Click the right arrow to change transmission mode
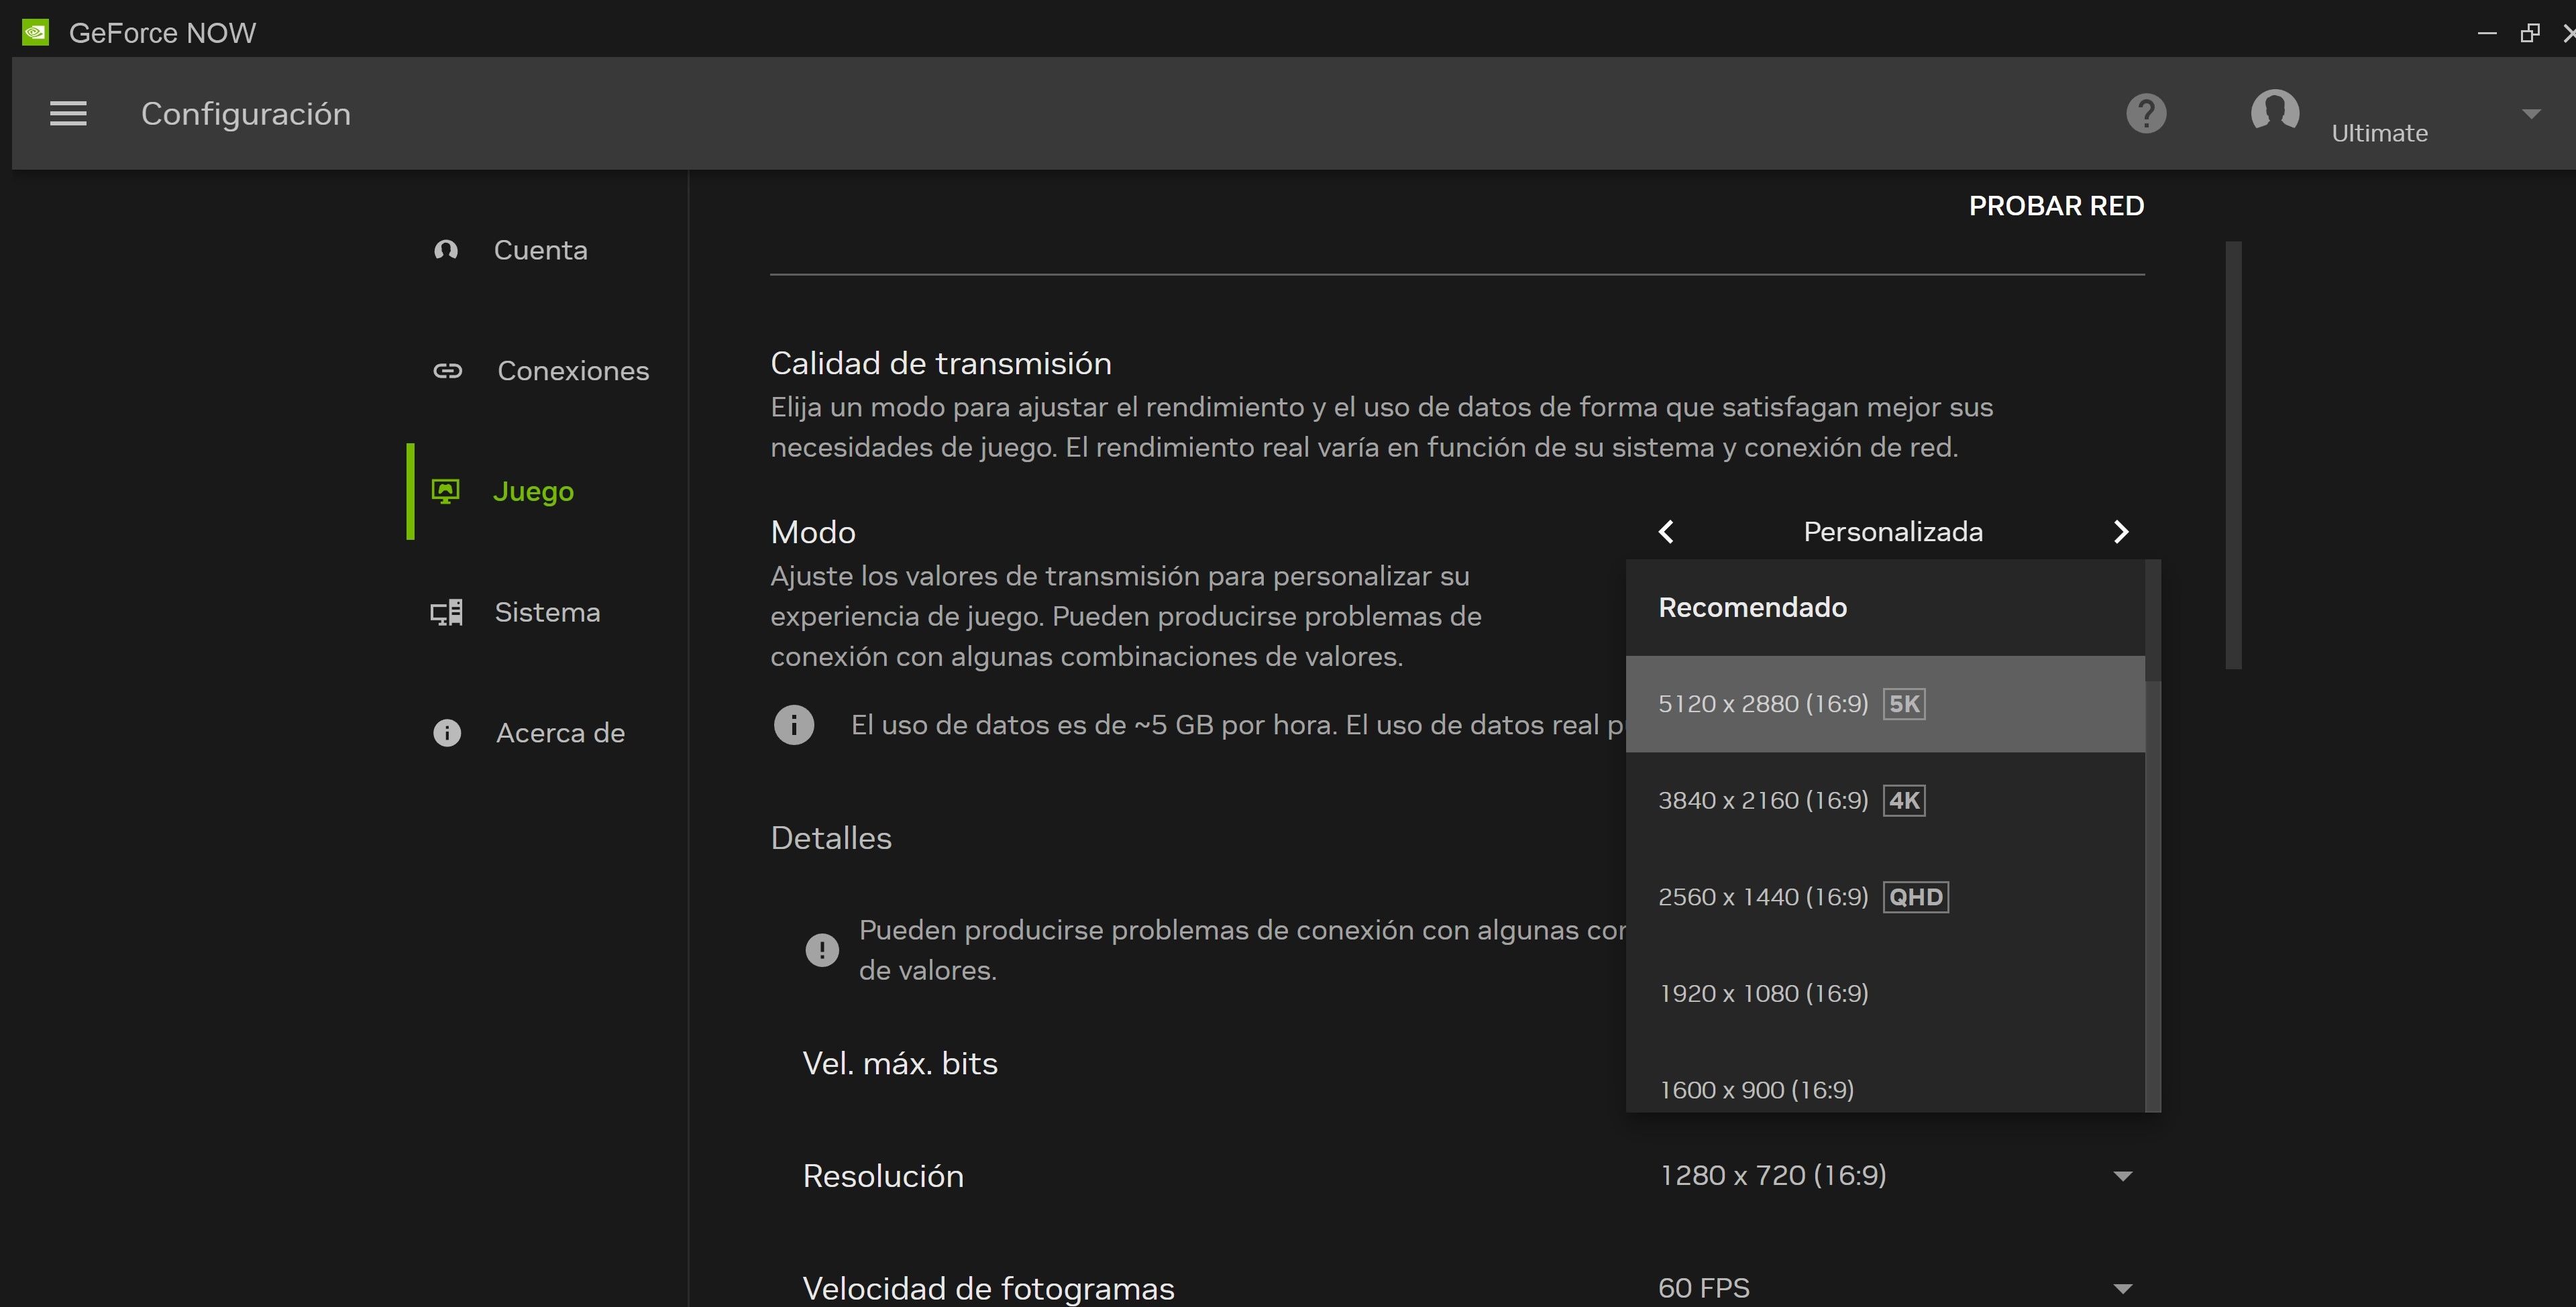This screenshot has height=1307, width=2576. pos(2121,531)
